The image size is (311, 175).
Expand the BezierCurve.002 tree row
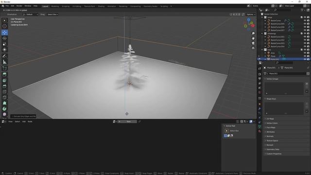[265, 40]
